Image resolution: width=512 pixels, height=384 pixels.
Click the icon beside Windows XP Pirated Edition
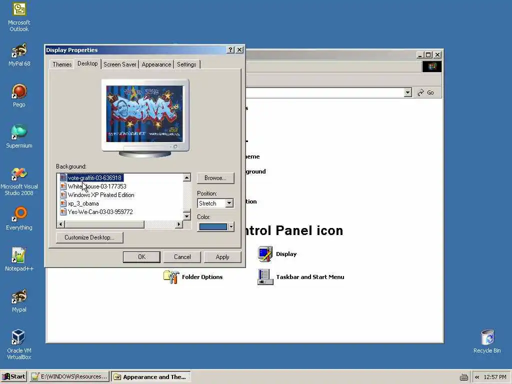click(x=63, y=195)
